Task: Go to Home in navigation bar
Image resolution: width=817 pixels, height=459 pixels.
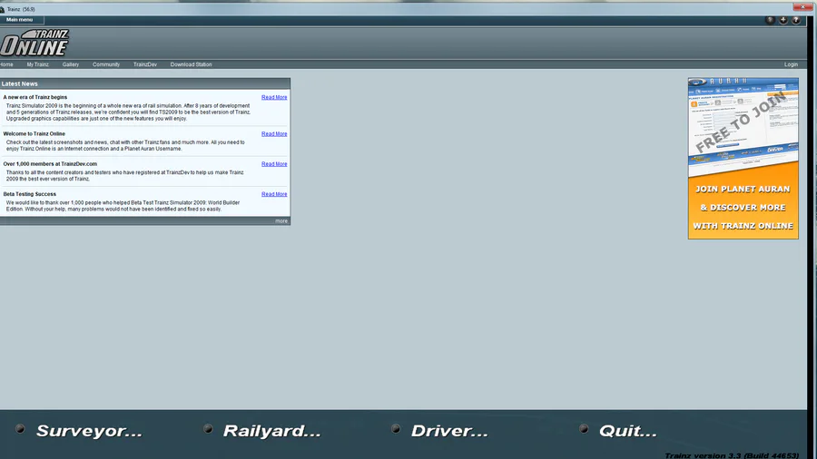Action: [6, 64]
